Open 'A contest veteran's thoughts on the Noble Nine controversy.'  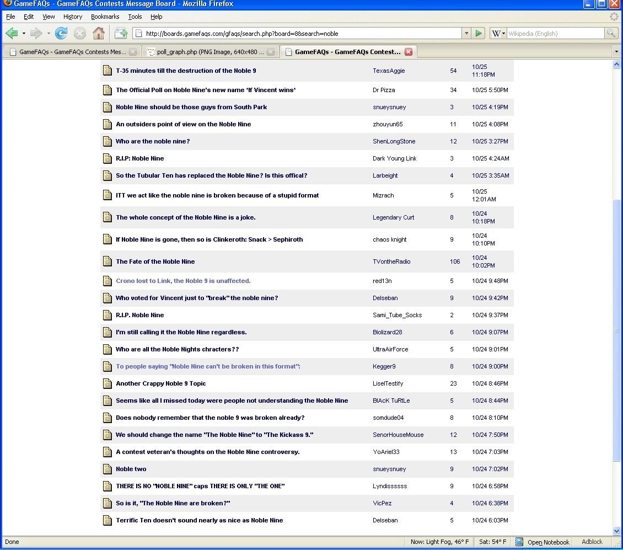click(x=208, y=452)
